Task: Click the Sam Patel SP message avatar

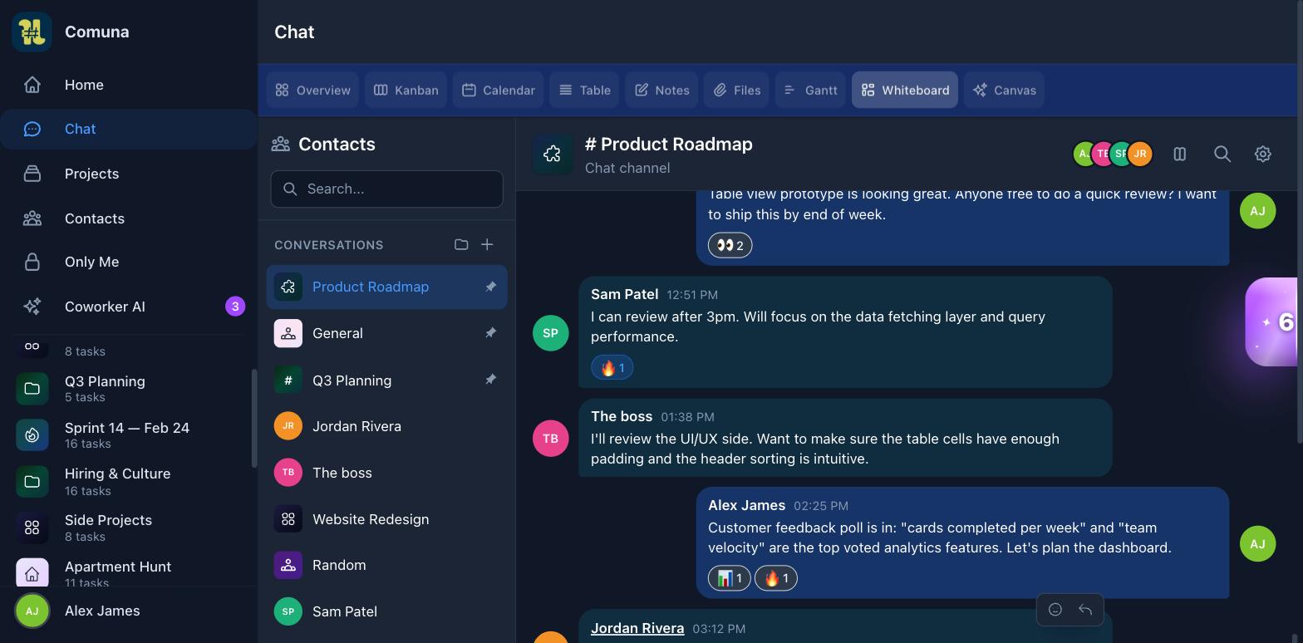Action: 550,333
